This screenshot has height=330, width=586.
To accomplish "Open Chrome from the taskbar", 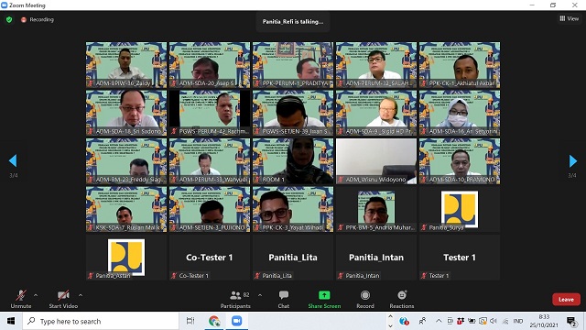I will click(214, 321).
